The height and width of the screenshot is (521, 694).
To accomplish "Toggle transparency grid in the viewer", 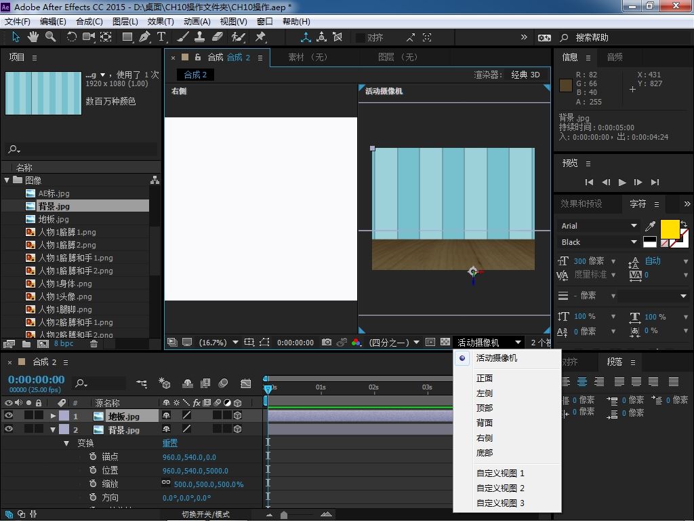I will (445, 342).
